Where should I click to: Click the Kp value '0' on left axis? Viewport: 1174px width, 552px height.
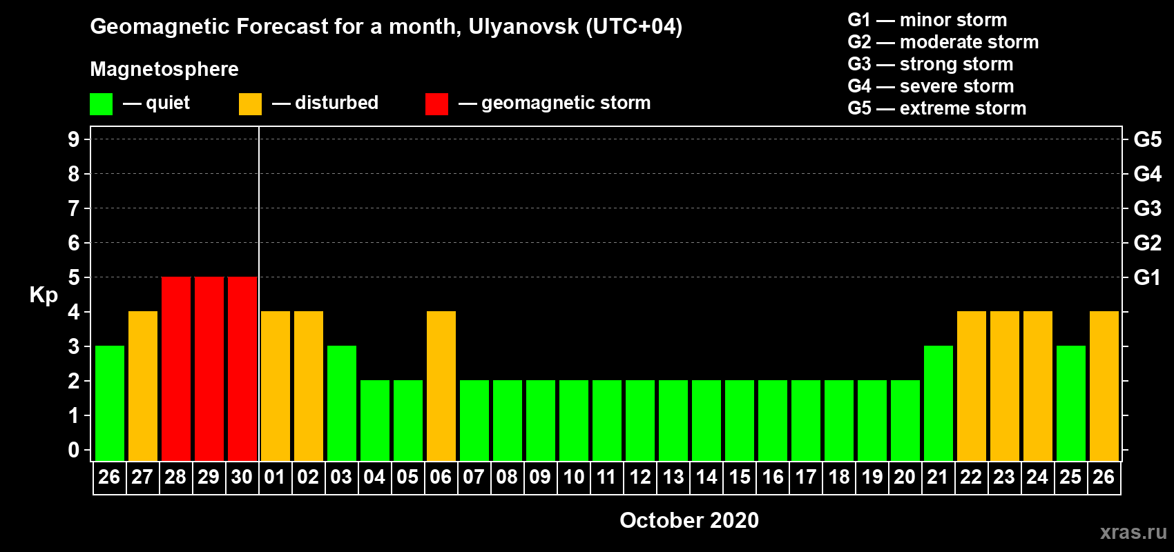pos(74,450)
